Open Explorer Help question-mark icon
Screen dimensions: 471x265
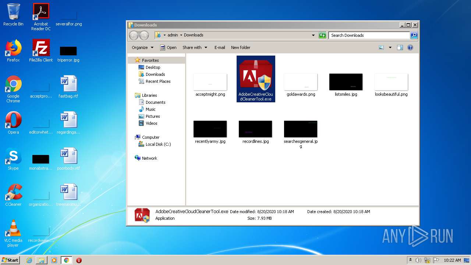click(x=410, y=47)
